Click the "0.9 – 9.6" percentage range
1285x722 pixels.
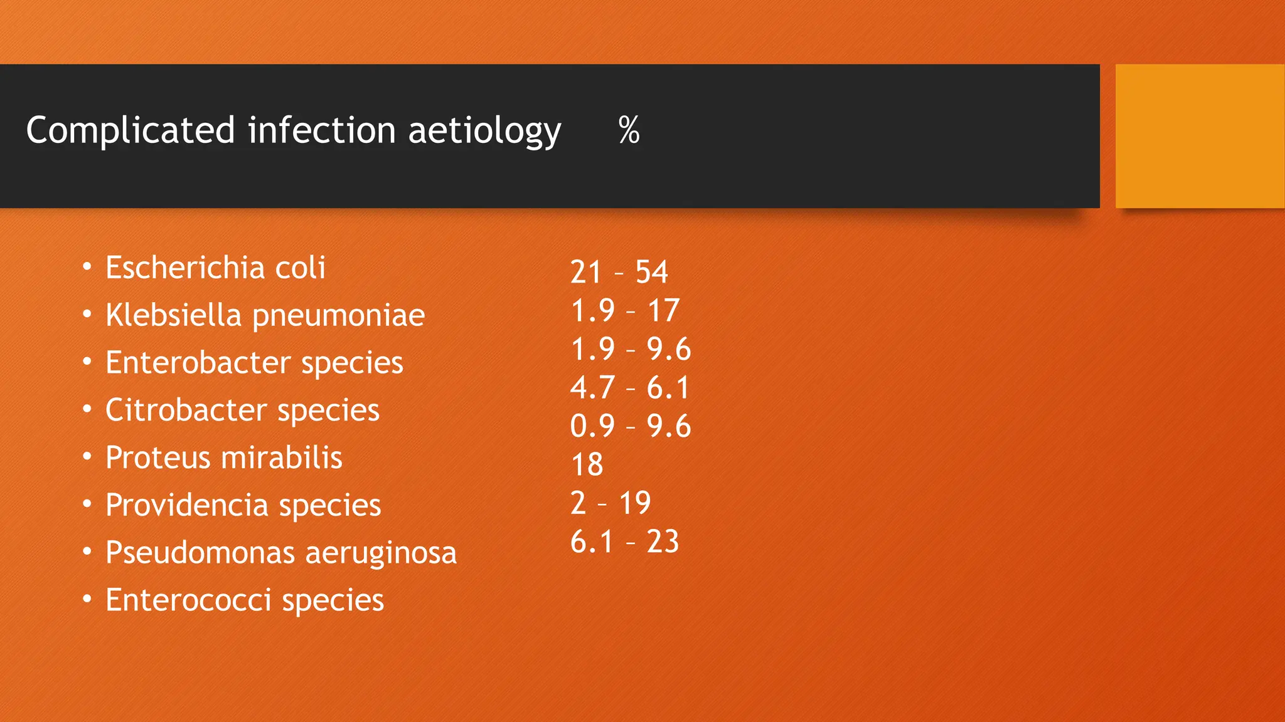[631, 426]
